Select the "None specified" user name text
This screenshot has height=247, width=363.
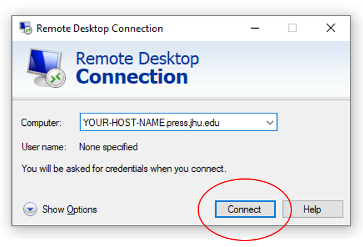108,147
